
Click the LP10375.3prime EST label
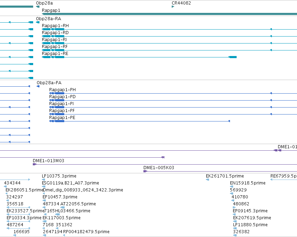pos(59,176)
